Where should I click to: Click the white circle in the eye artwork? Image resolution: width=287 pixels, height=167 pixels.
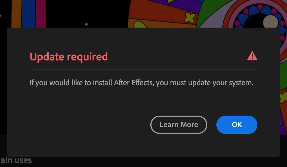click(x=270, y=21)
